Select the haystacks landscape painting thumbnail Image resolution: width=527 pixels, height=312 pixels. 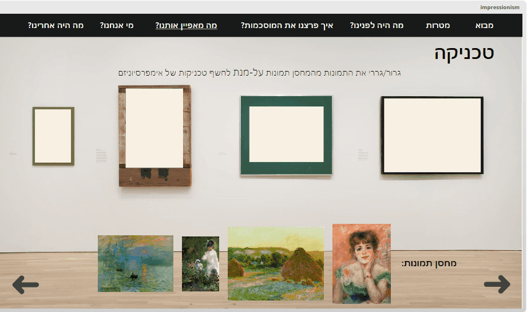(x=276, y=263)
